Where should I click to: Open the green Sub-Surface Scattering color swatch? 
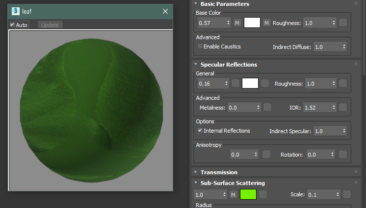click(248, 195)
